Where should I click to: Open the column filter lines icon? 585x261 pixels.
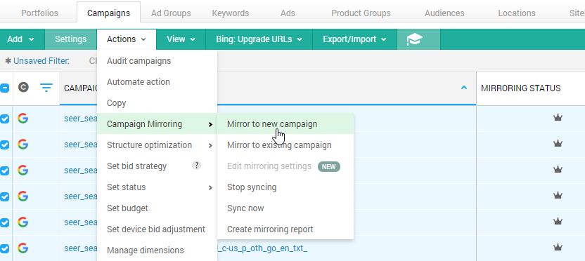click(x=46, y=88)
